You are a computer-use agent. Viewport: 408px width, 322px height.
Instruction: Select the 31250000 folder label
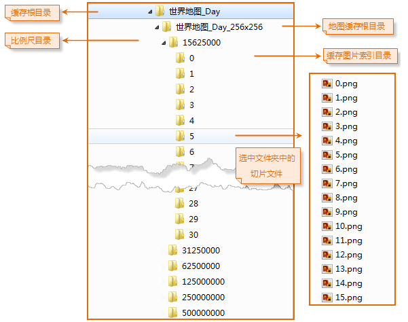pyautogui.click(x=201, y=251)
